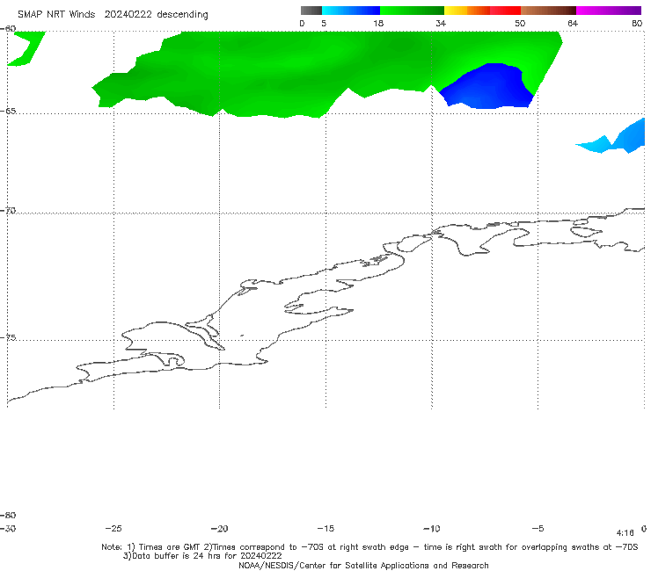
Task: Click the 'SMAP NRT Winds 20240222 descending' title
Action: (x=113, y=14)
